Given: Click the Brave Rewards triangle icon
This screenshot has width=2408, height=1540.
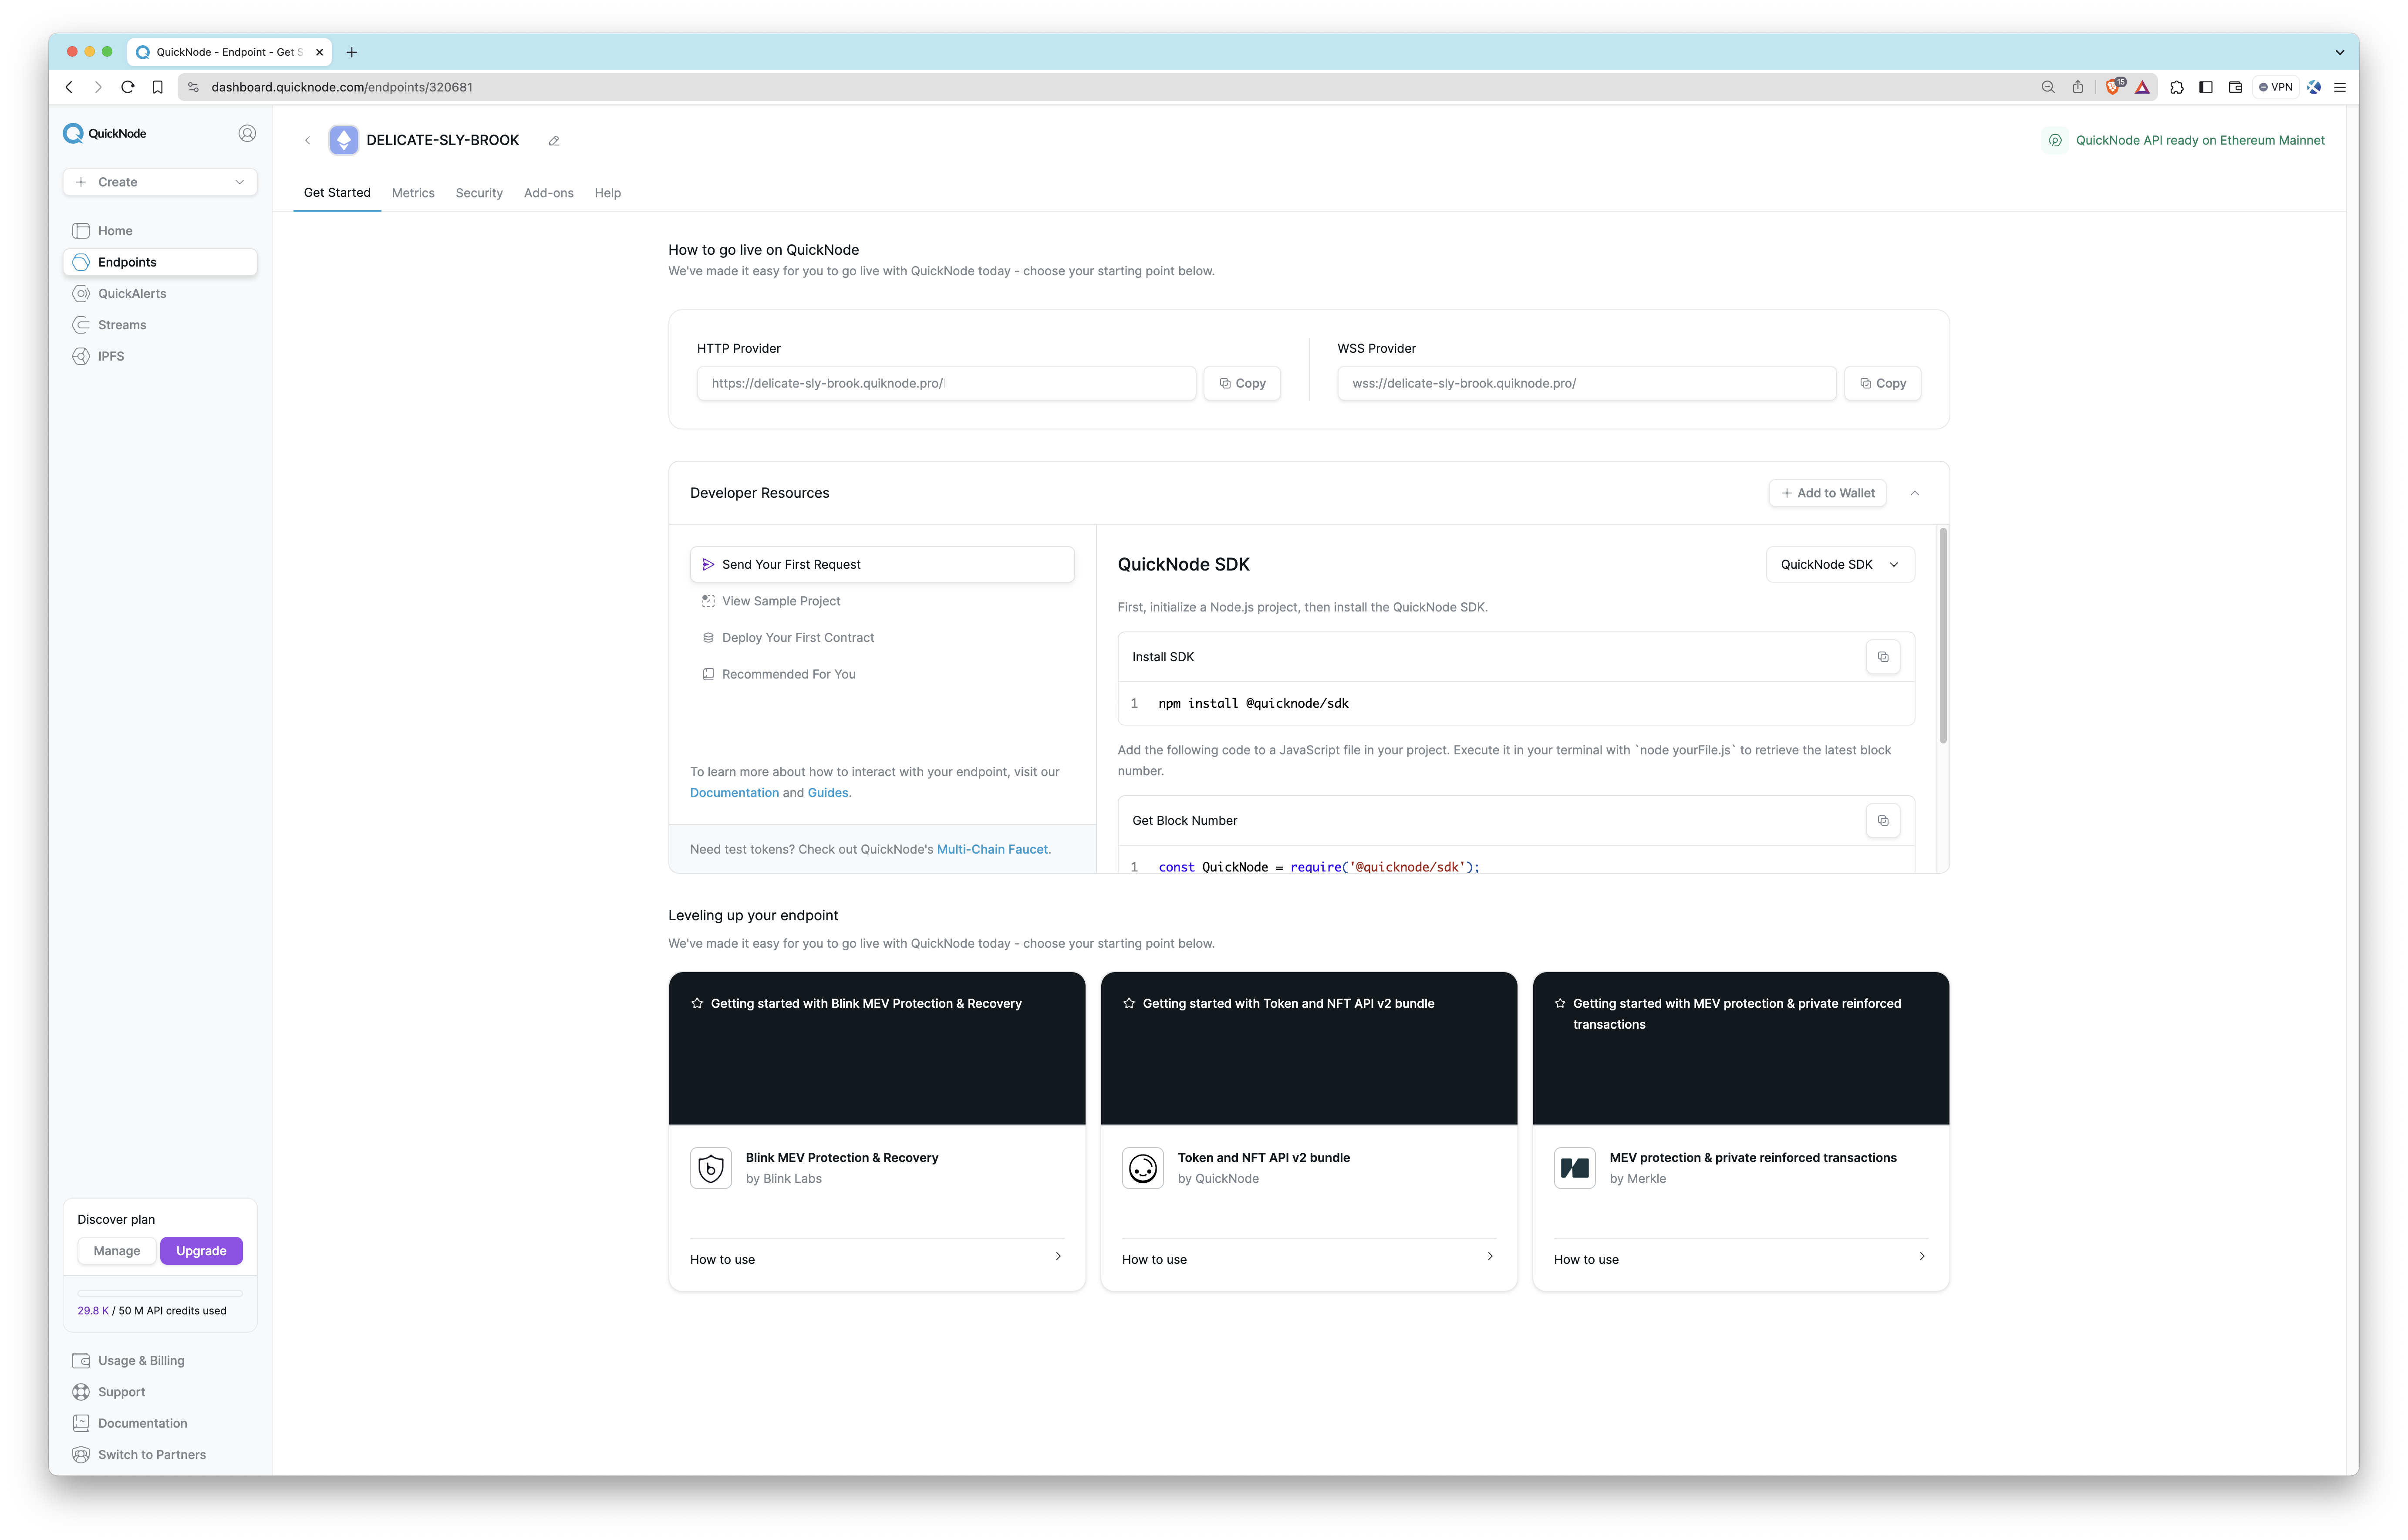Looking at the screenshot, I should click(x=2142, y=87).
